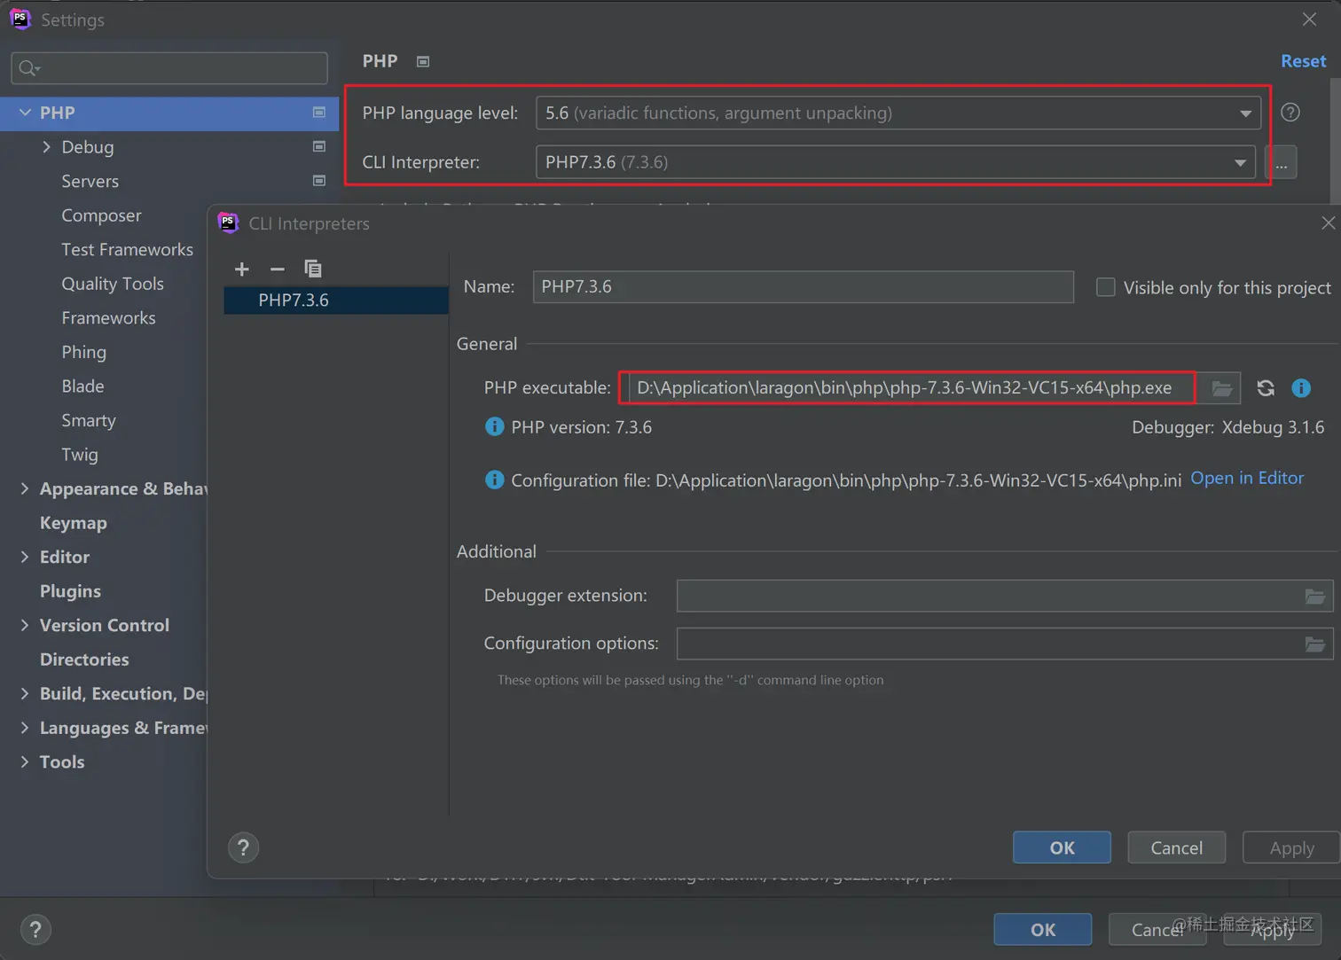Select PHP7.3.6 in interpreters list
The height and width of the screenshot is (960, 1341).
[x=336, y=300]
